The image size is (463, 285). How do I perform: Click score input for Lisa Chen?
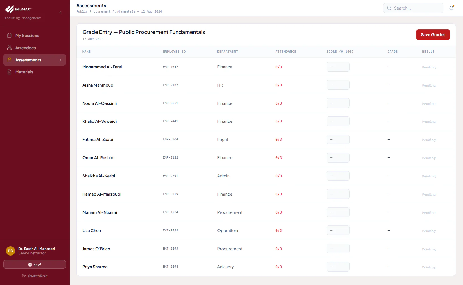point(338,230)
